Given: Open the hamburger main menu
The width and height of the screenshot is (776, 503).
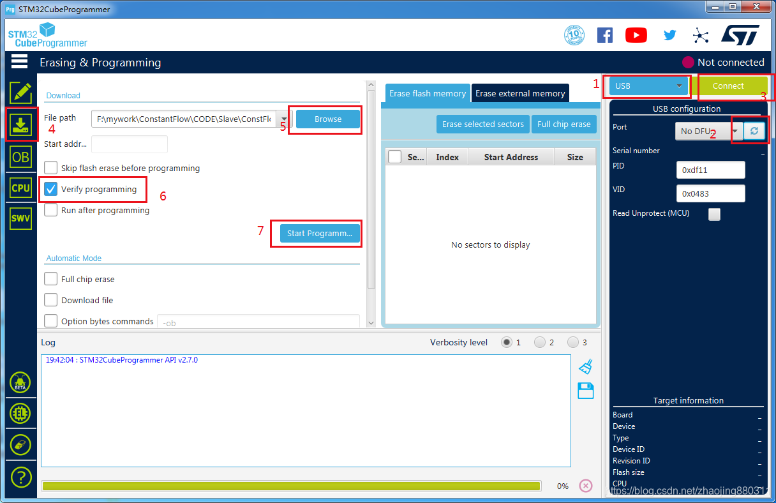Looking at the screenshot, I should point(19,61).
